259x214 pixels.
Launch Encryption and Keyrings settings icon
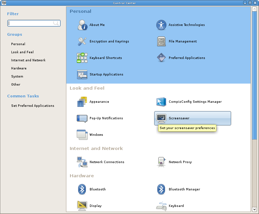[82, 41]
